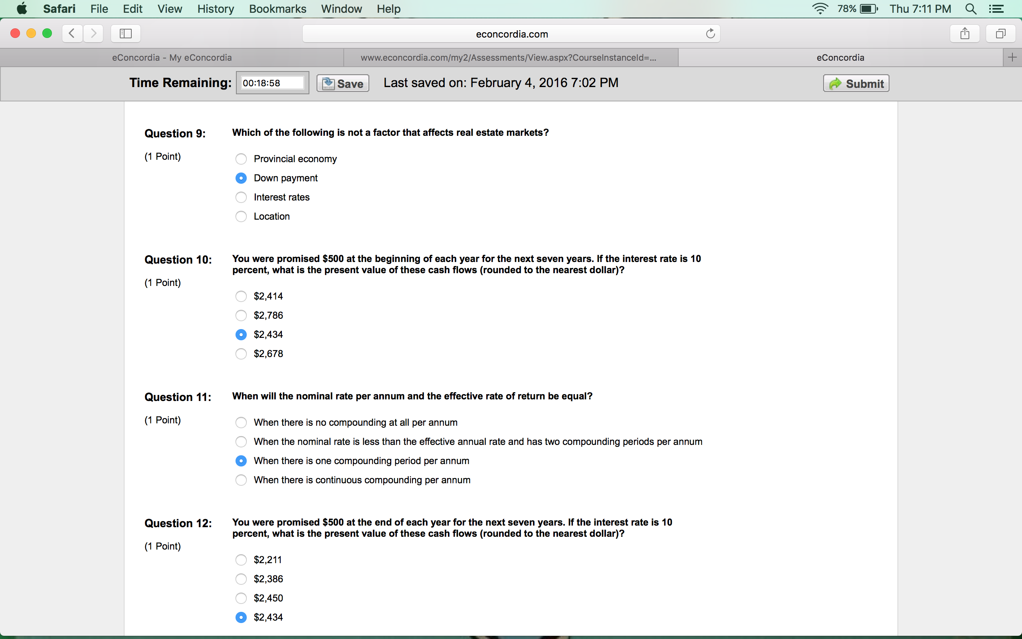Click the econcordia.com address bar

pyautogui.click(x=511, y=34)
